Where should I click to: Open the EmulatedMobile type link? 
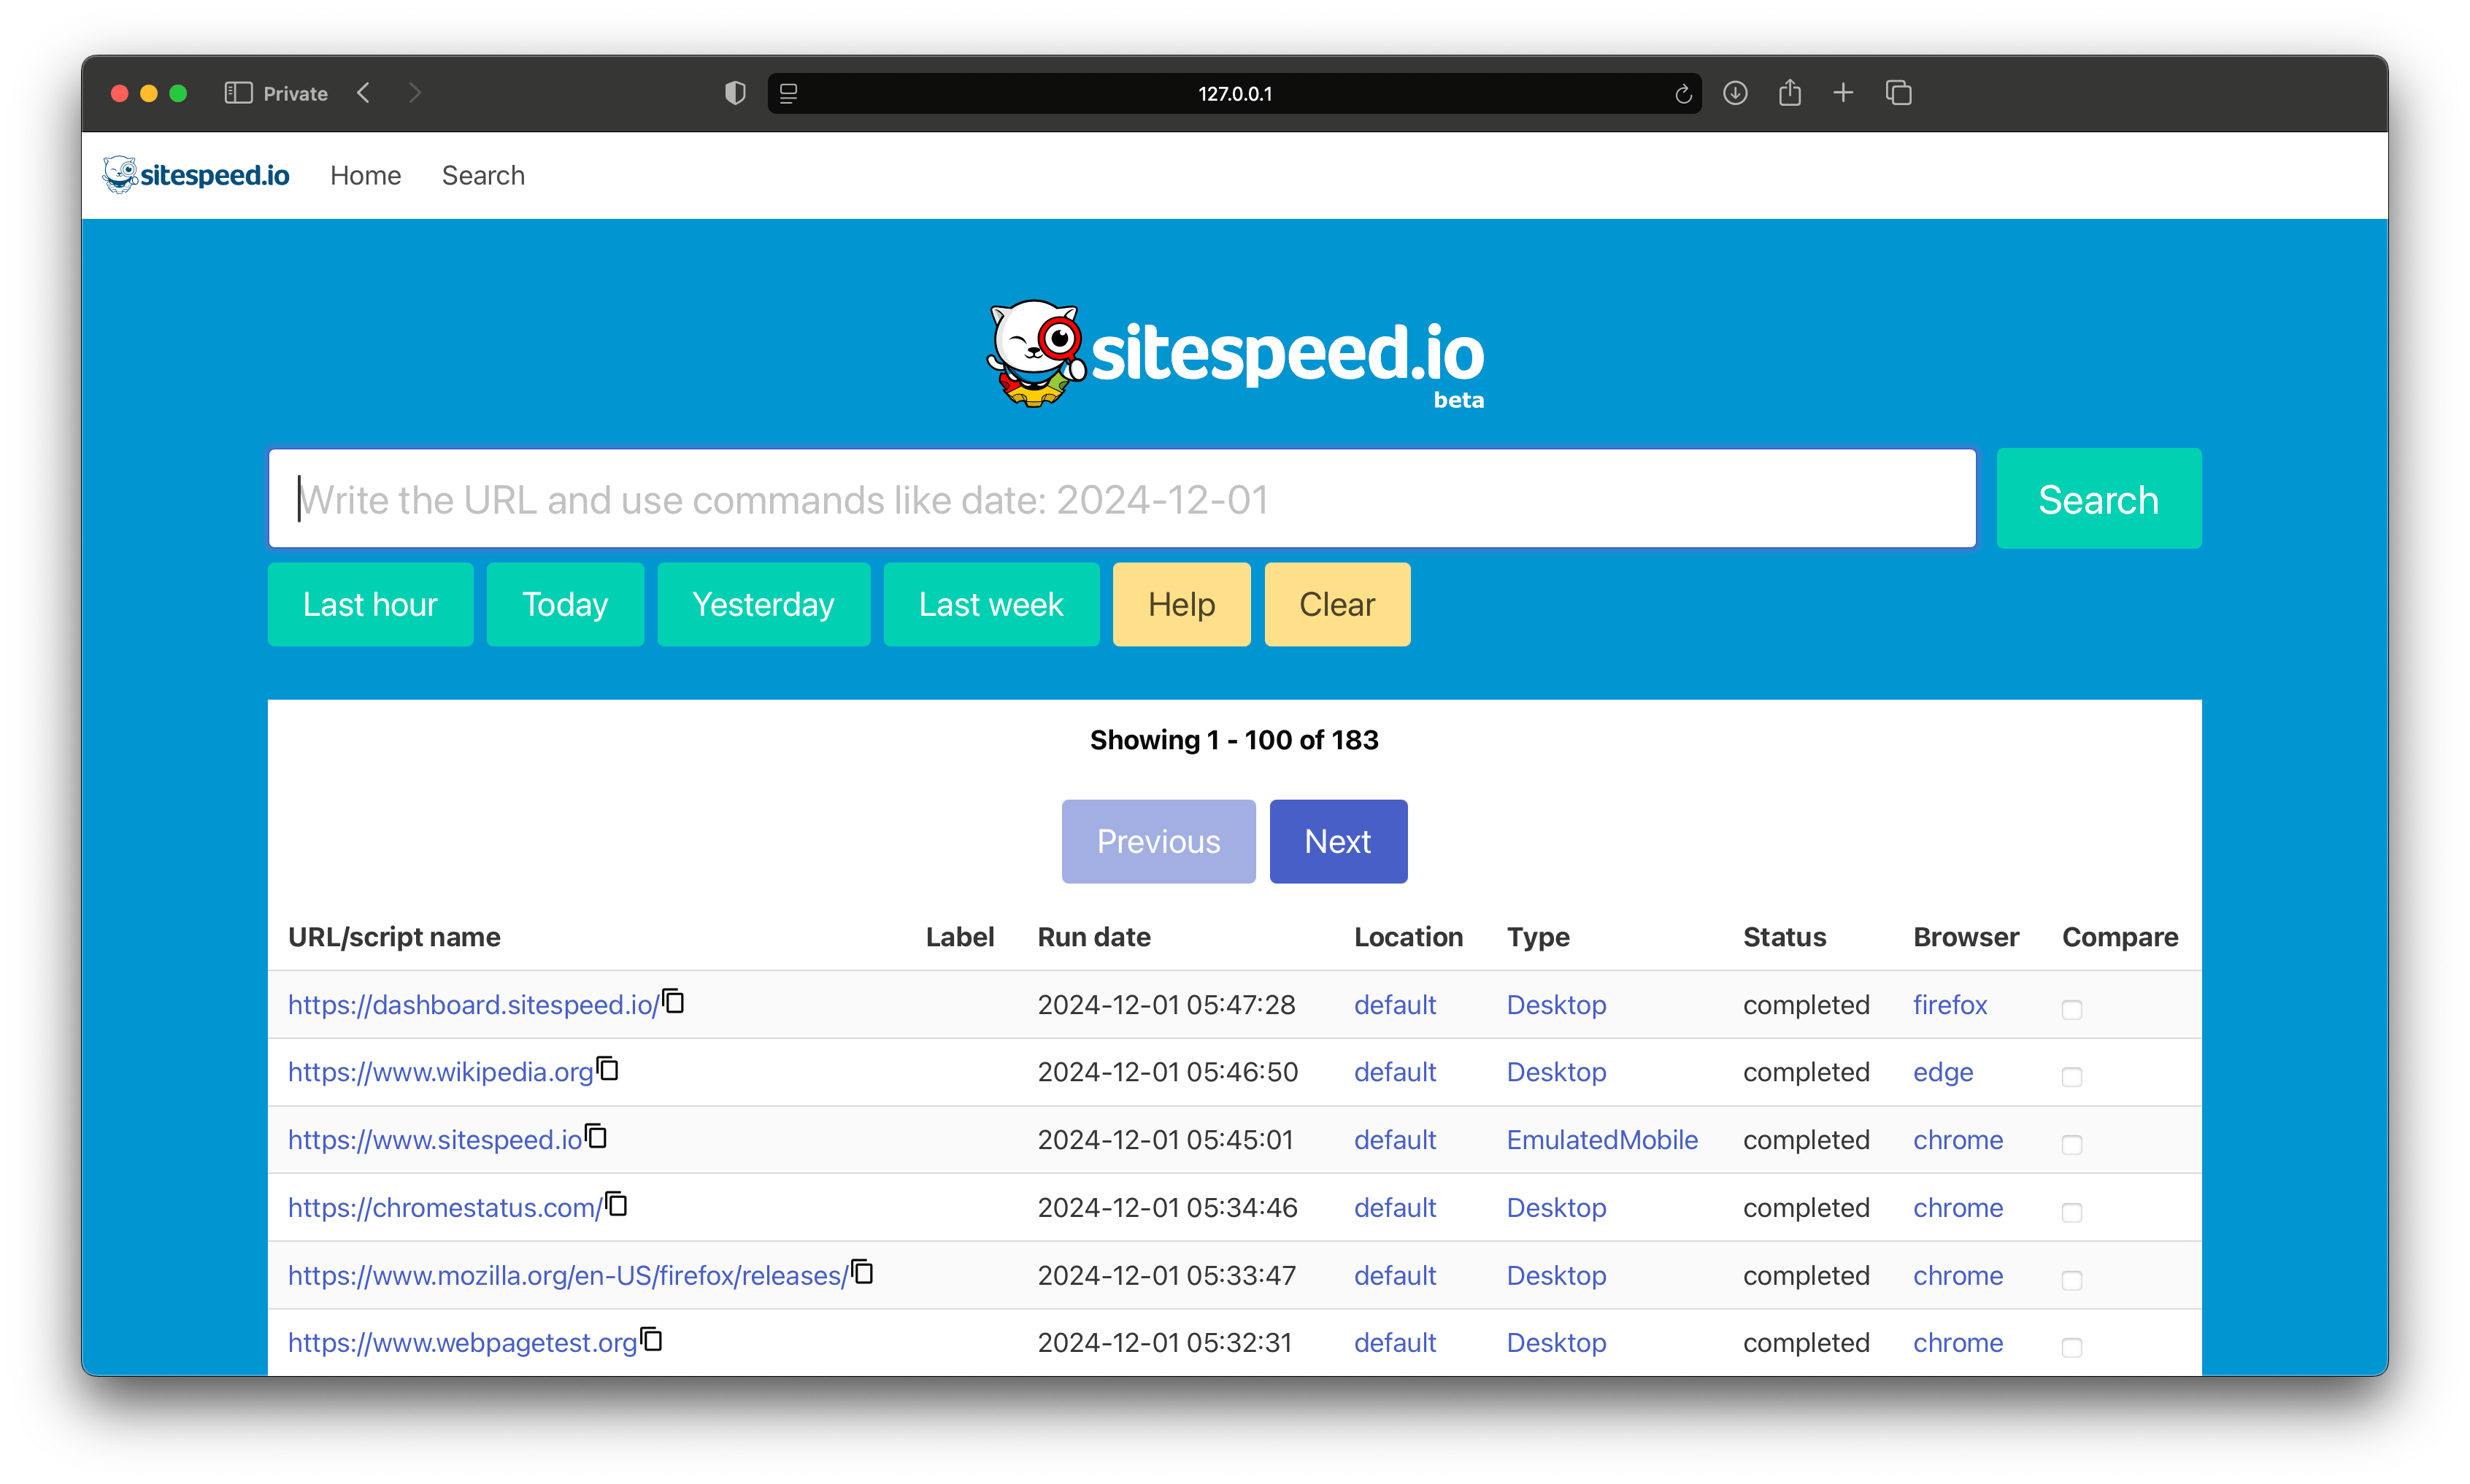1601,1140
